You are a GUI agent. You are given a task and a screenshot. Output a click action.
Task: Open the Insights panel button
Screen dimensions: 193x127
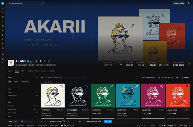[186, 78]
